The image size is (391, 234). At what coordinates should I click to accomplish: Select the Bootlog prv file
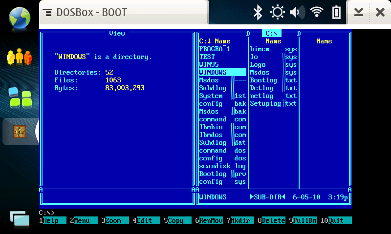point(222,174)
